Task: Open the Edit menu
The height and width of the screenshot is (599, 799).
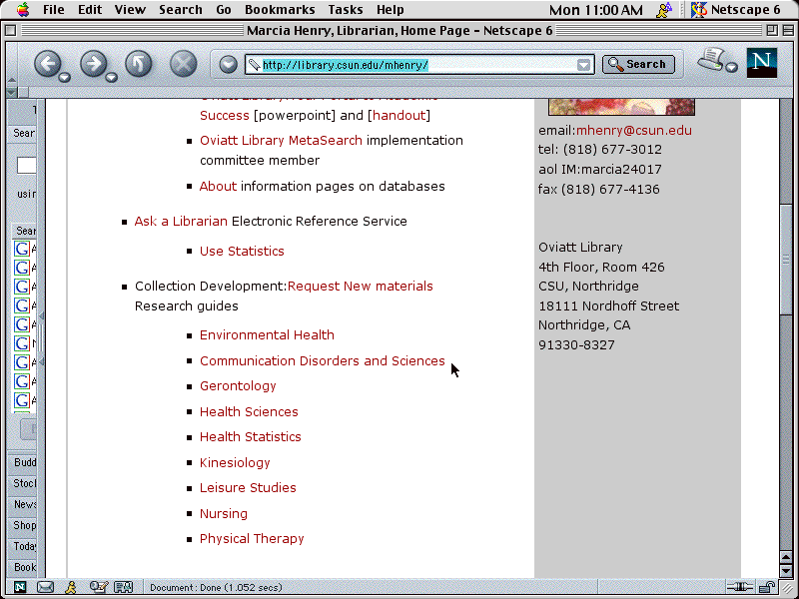Action: click(90, 10)
